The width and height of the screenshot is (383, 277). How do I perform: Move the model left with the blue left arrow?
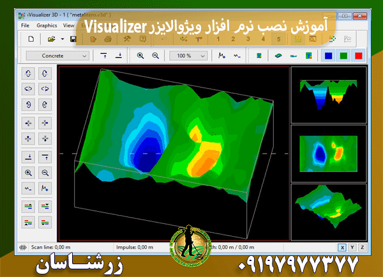click(28, 123)
